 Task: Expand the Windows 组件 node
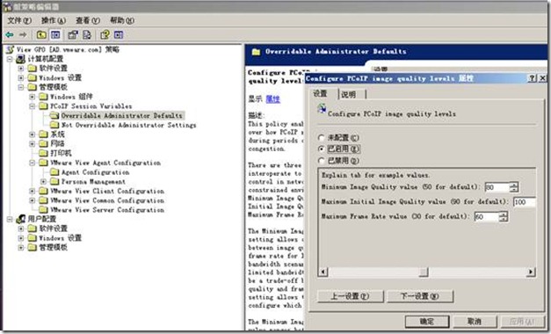pos(33,97)
